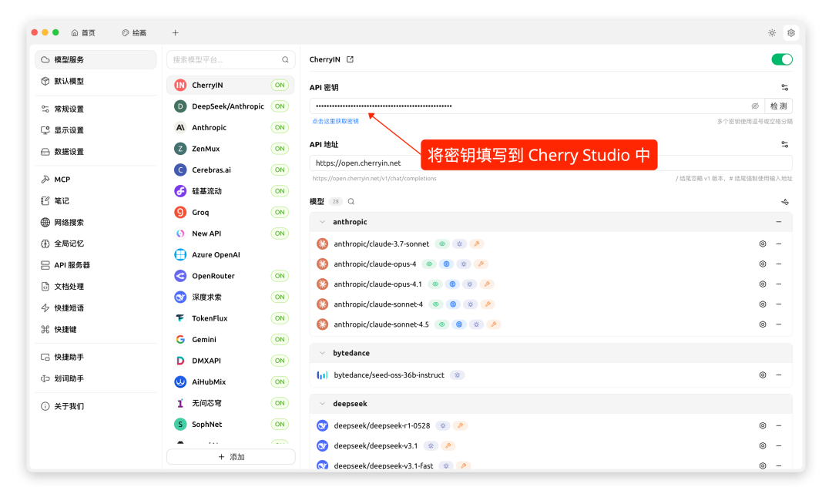Open 默认模型 settings section

pyautogui.click(x=96, y=81)
